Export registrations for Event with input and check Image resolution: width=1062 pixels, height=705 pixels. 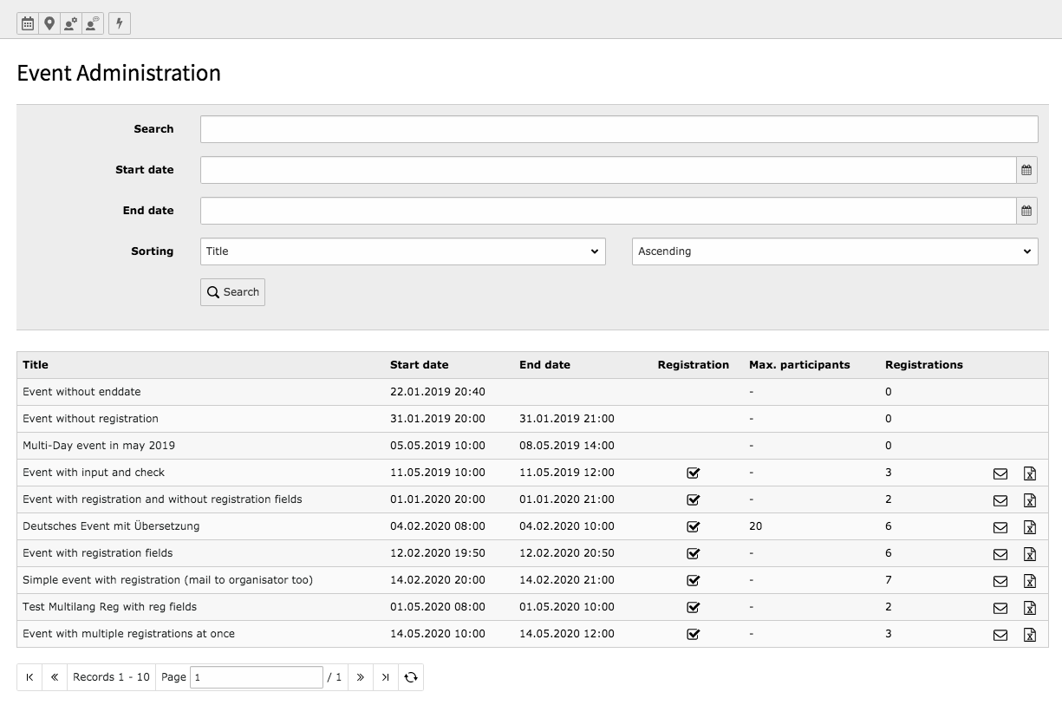coord(1029,473)
